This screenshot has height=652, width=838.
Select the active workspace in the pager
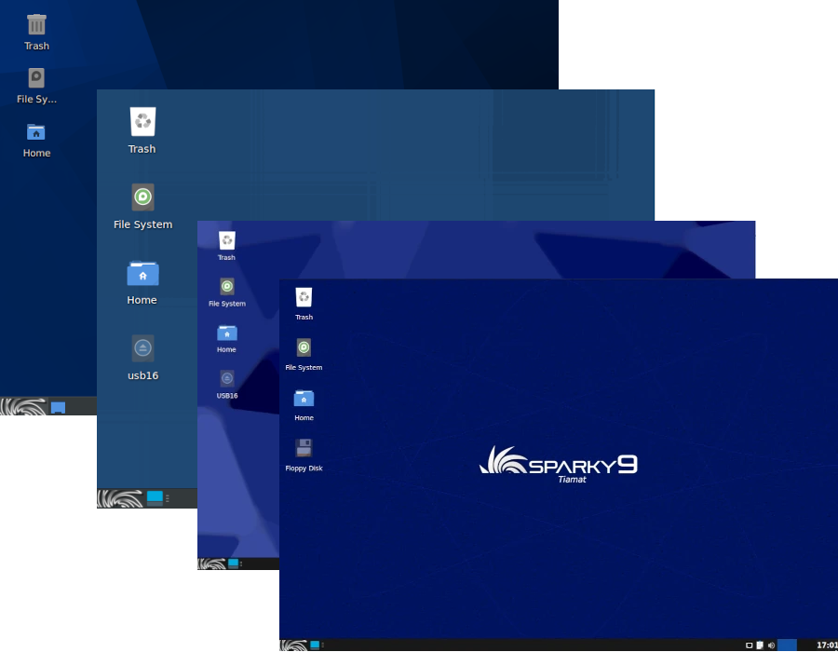788,645
